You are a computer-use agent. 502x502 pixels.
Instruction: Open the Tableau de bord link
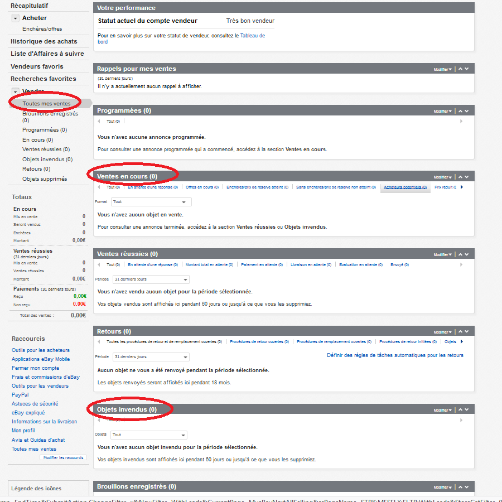[x=252, y=36]
